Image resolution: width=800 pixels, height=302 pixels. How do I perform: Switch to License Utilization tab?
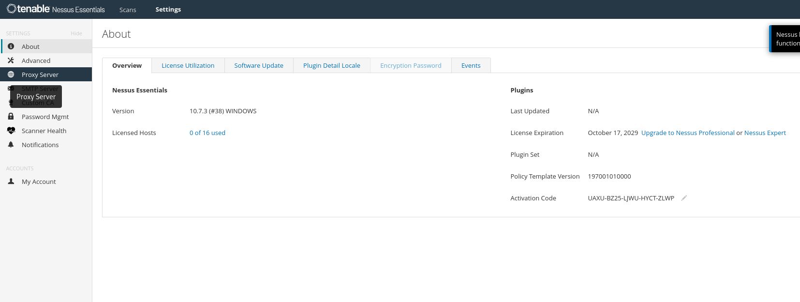coord(188,65)
